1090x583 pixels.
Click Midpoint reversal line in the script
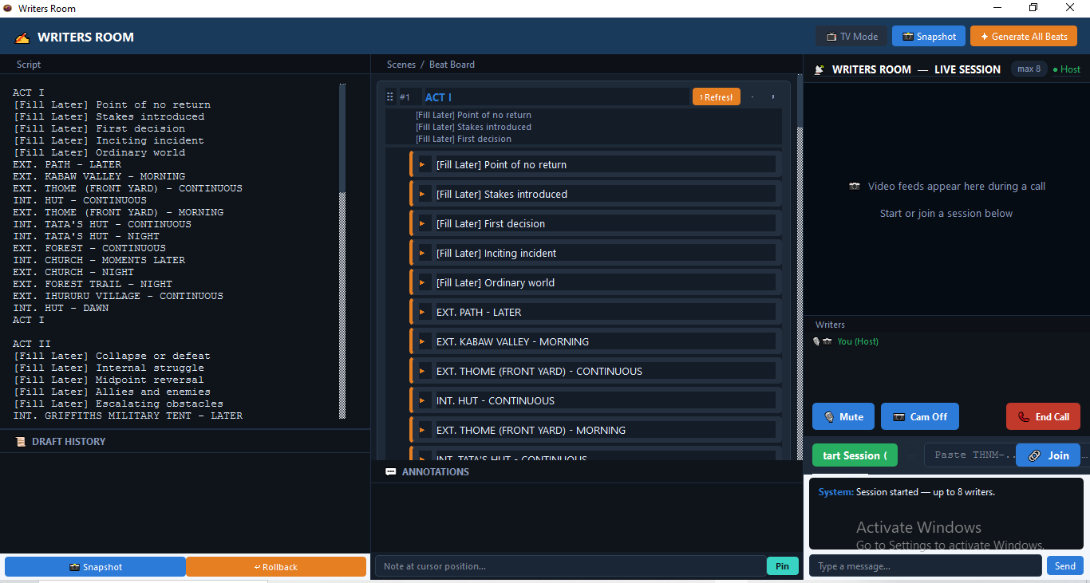click(109, 380)
